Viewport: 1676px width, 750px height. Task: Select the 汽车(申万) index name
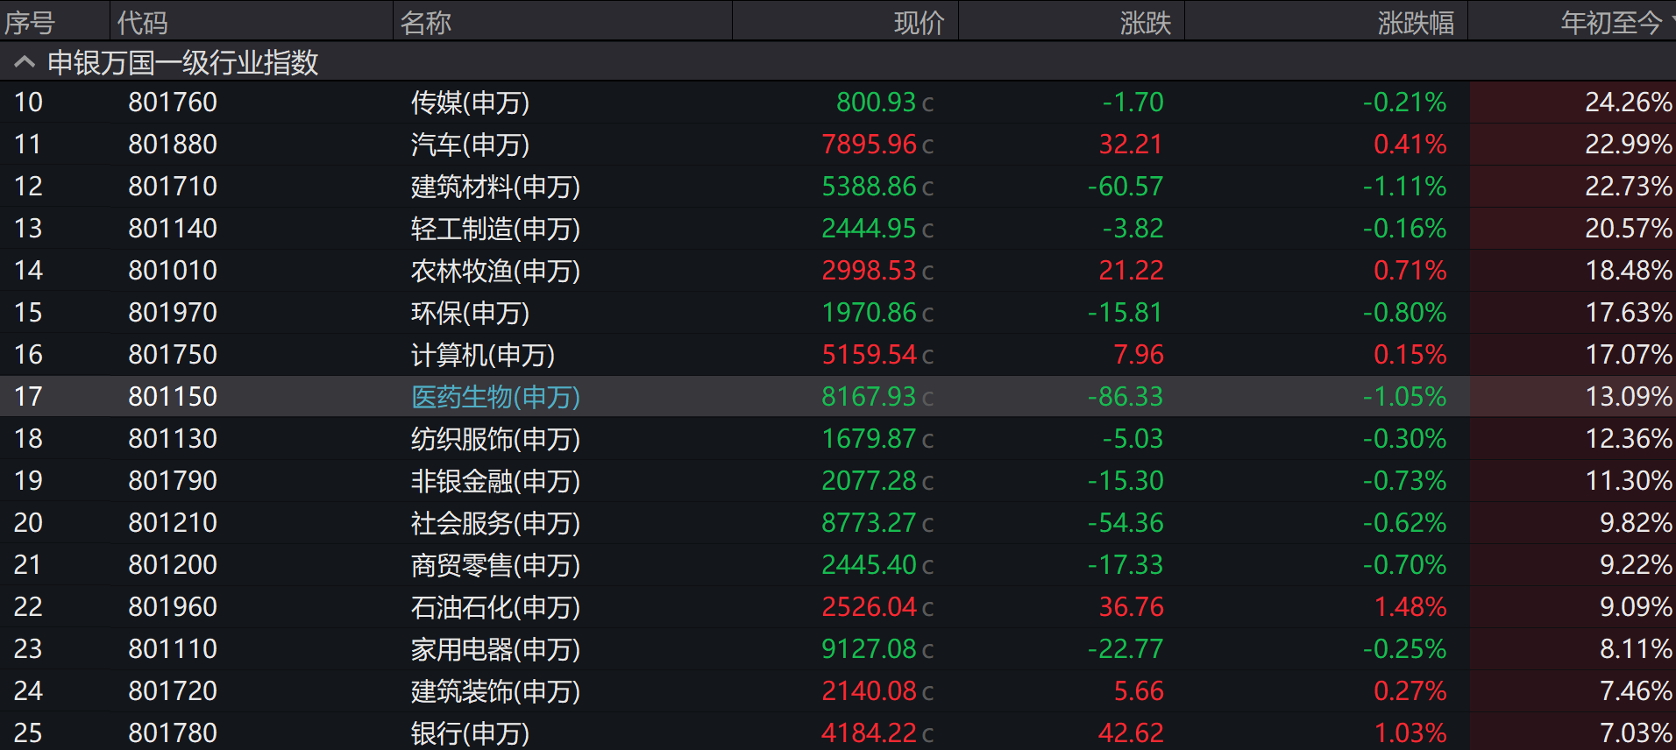(x=471, y=145)
